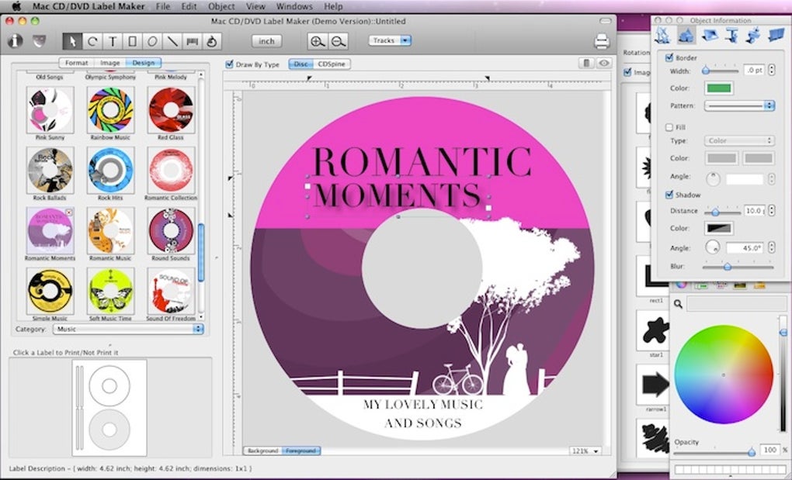Select the arrow selection tool

pyautogui.click(x=73, y=41)
